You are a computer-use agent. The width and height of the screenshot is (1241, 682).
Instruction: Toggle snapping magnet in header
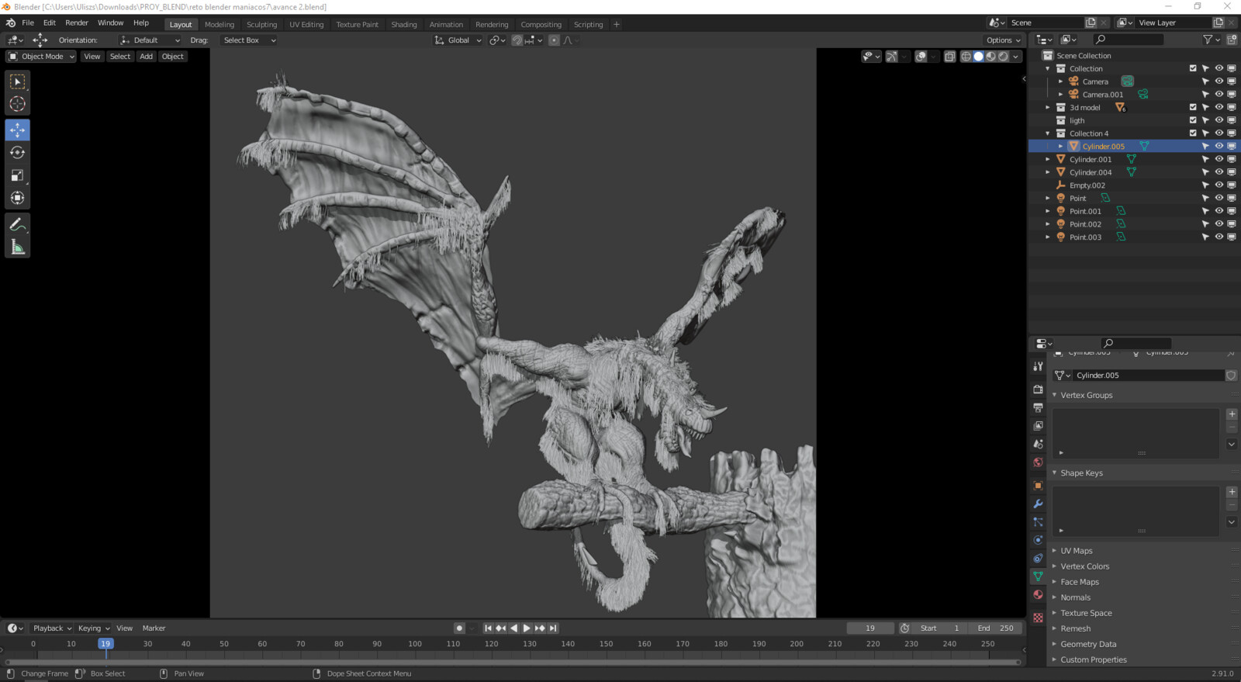coord(517,40)
